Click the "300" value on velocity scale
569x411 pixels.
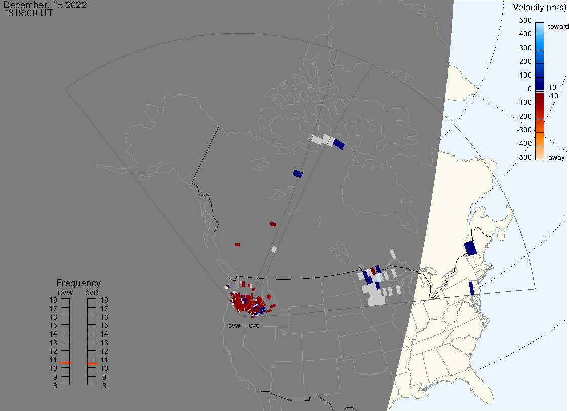click(x=525, y=48)
